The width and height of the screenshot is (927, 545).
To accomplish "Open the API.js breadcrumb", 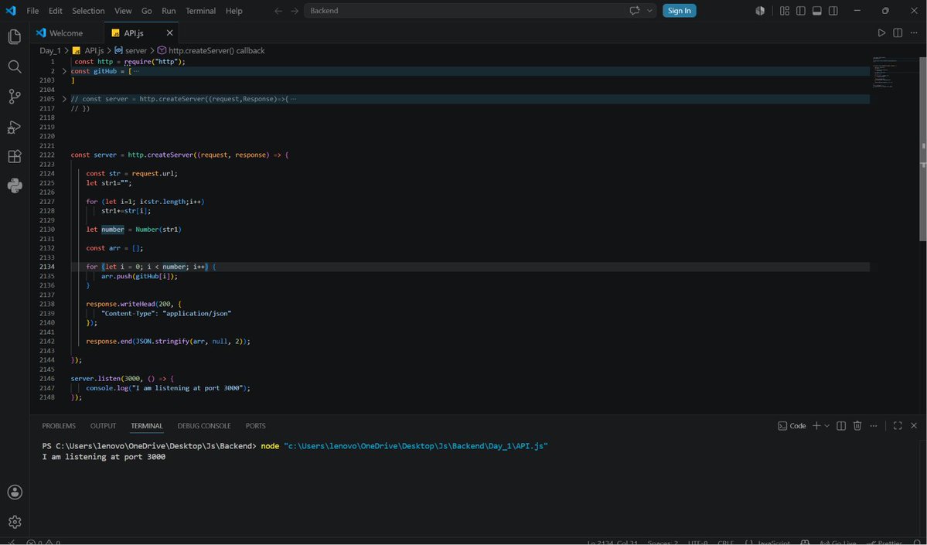I will tap(89, 51).
